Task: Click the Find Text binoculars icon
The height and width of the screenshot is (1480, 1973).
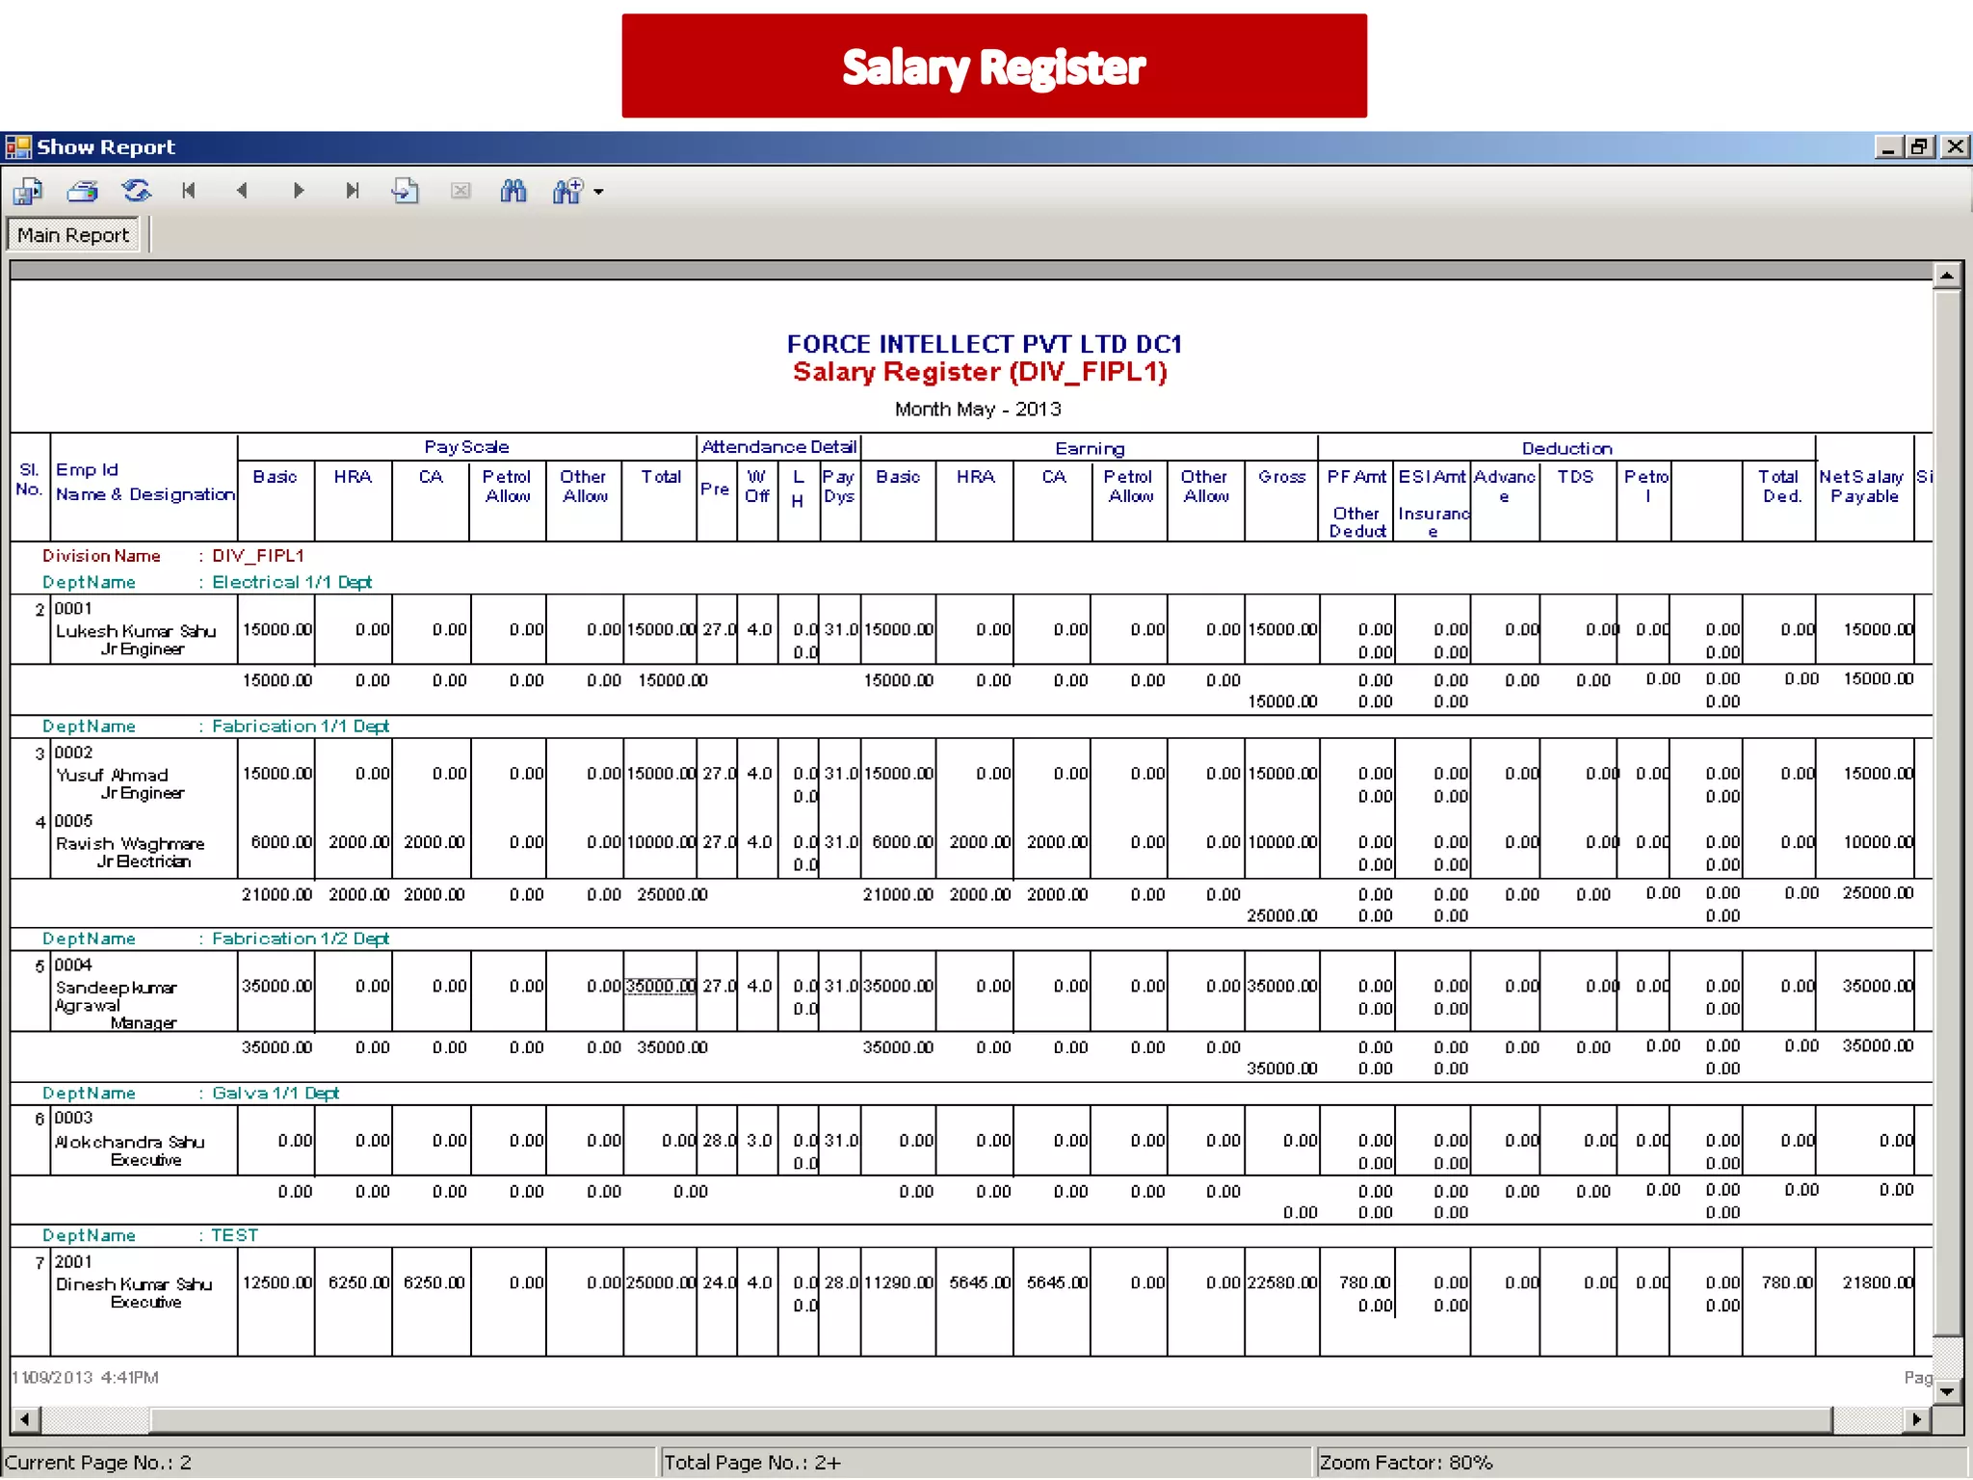Action: point(513,191)
